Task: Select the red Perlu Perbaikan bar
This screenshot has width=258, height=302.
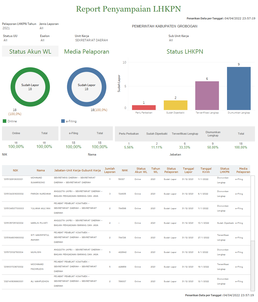Action: click(144, 108)
